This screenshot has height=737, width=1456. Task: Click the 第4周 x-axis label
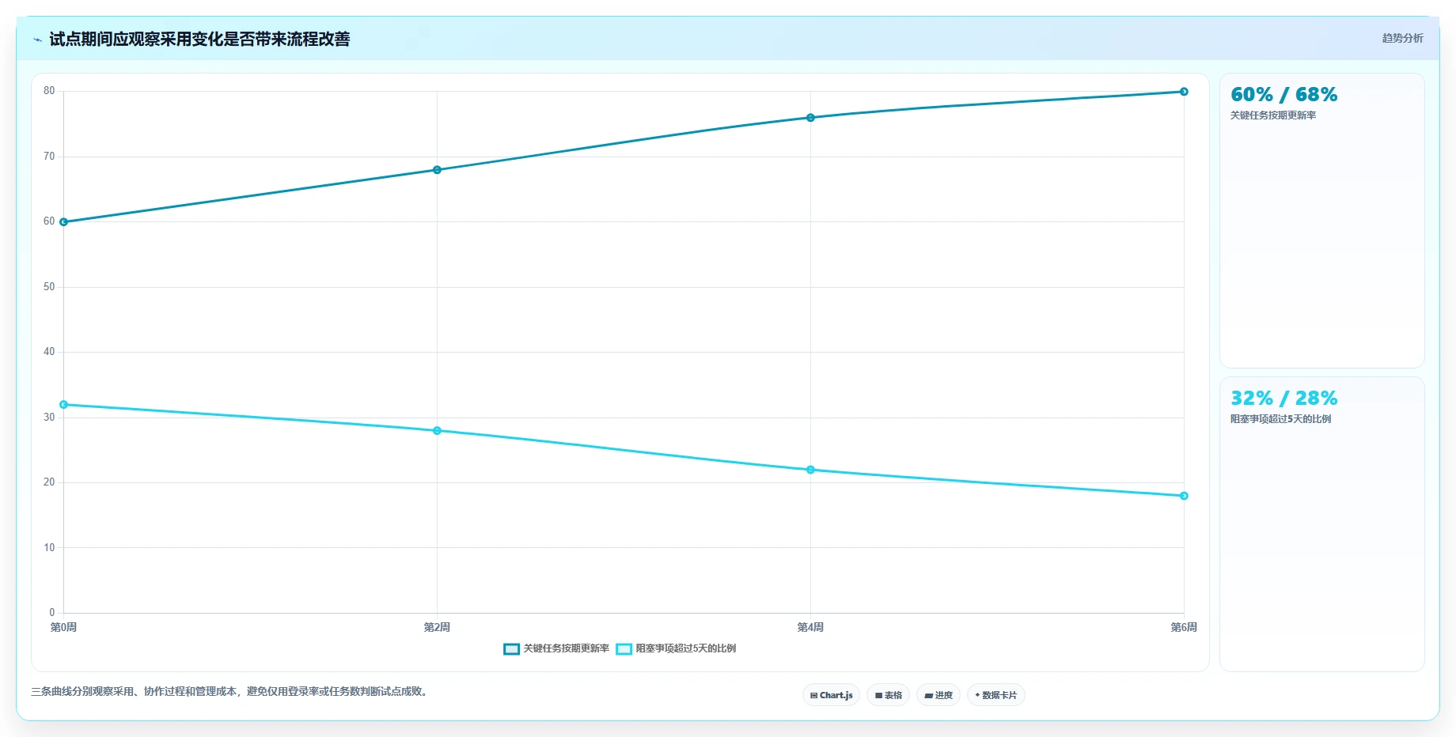(x=810, y=627)
